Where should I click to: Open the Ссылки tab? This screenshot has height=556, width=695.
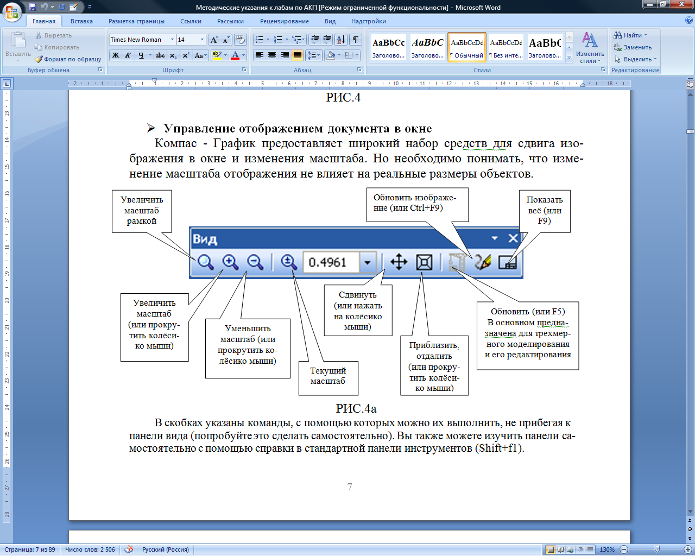coord(191,21)
